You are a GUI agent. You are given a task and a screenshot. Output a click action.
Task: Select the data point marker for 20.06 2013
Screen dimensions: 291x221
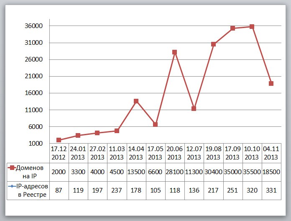pyautogui.click(x=174, y=52)
